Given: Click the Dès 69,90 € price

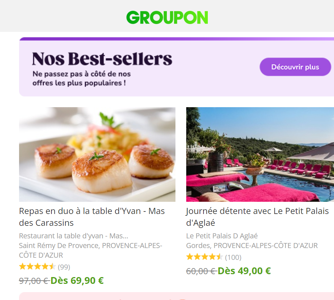Looking at the screenshot, I should coord(77,281).
